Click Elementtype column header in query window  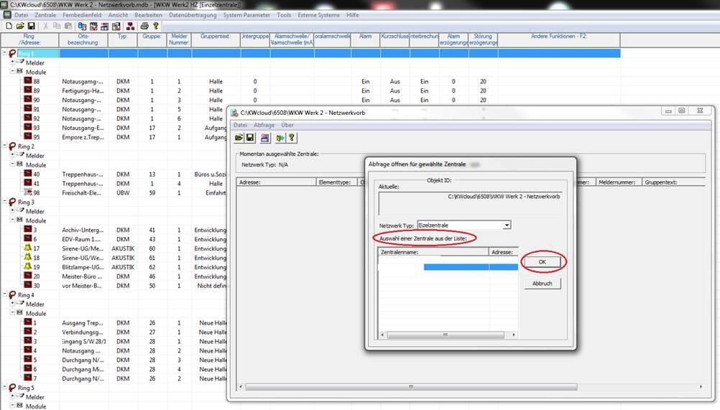pyautogui.click(x=336, y=182)
